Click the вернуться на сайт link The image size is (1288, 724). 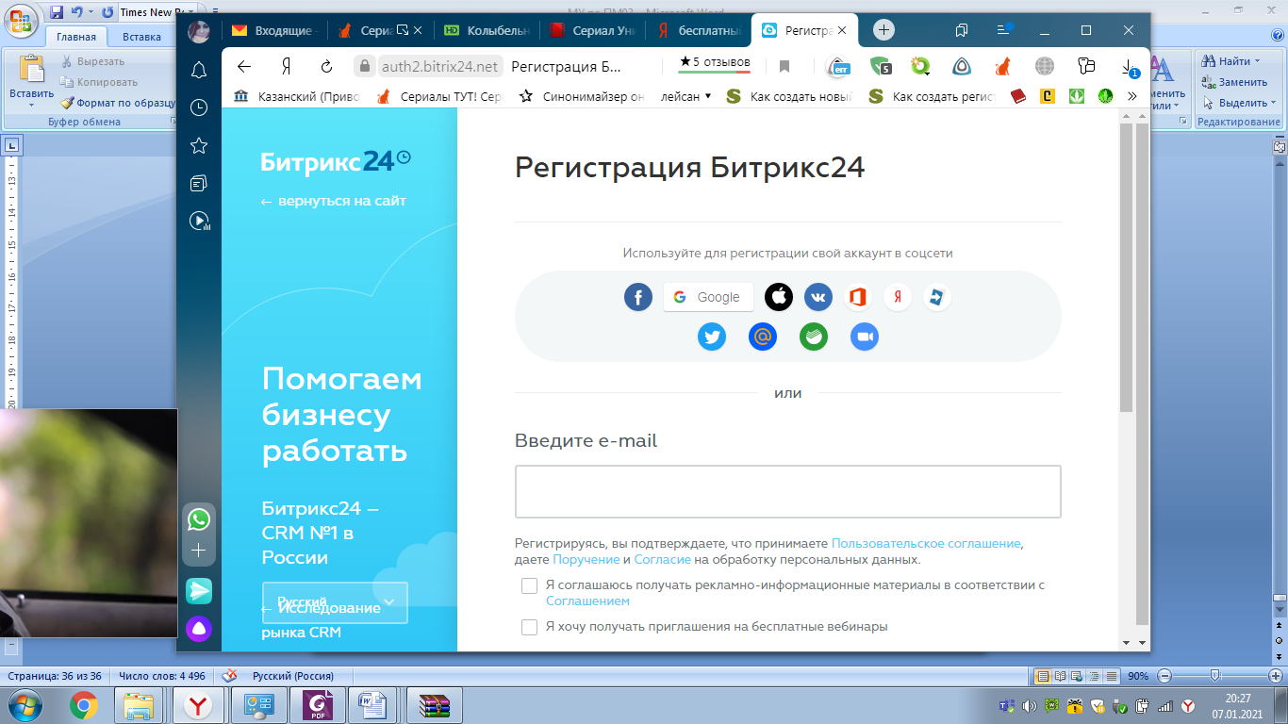pyautogui.click(x=334, y=201)
